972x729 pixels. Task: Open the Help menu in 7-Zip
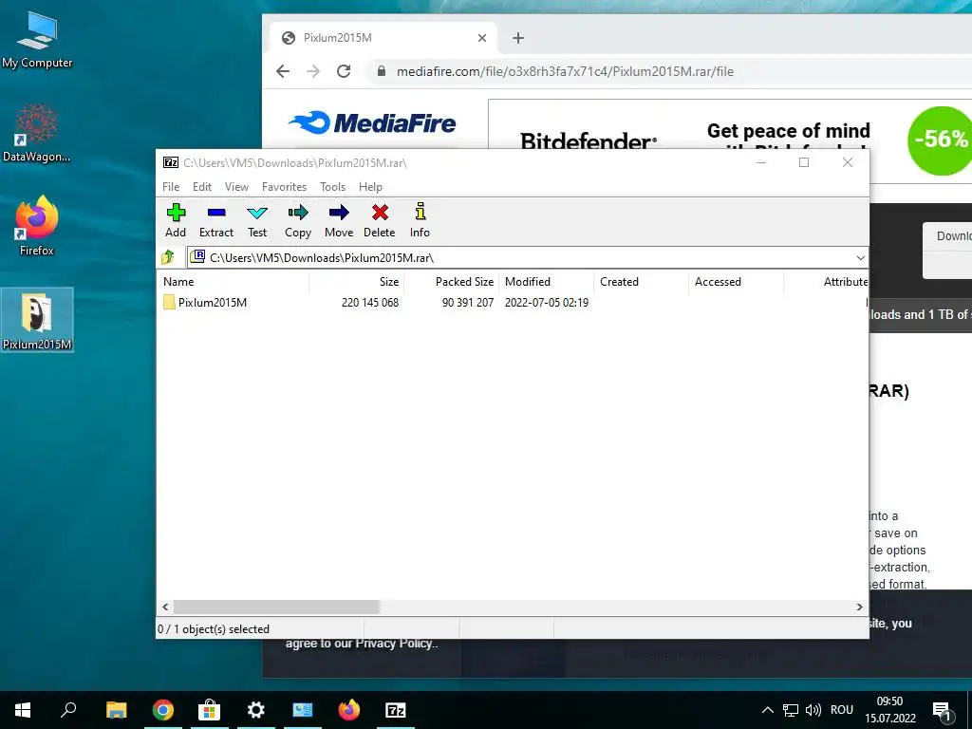[x=370, y=187]
